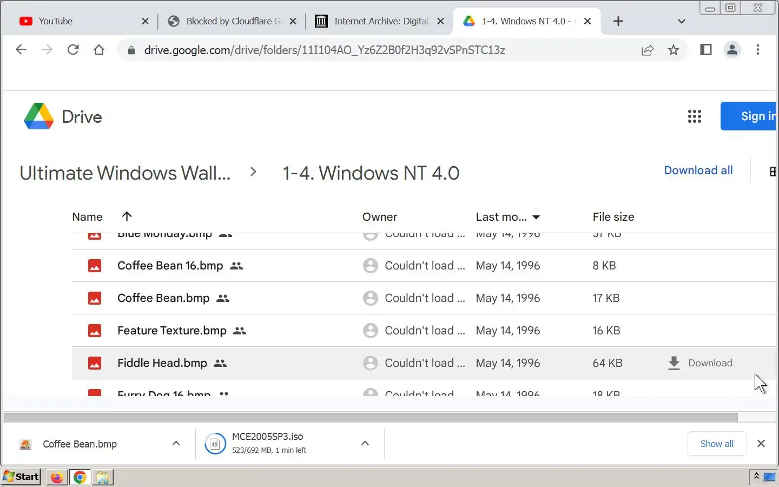This screenshot has height=487, width=779.
Task: Close the Internet Archive tab
Action: (440, 21)
